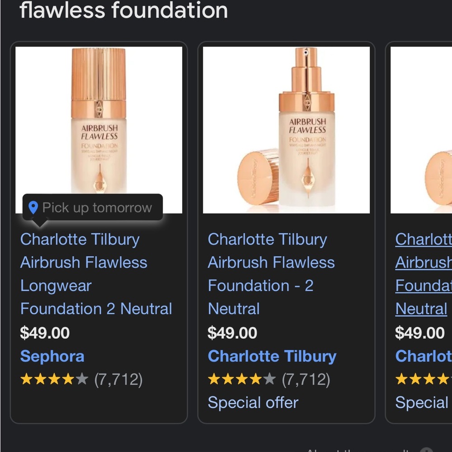This screenshot has height=452, width=452.
Task: Open the Charlotte Tilbury seller link on middle card
Action: pos(272,357)
